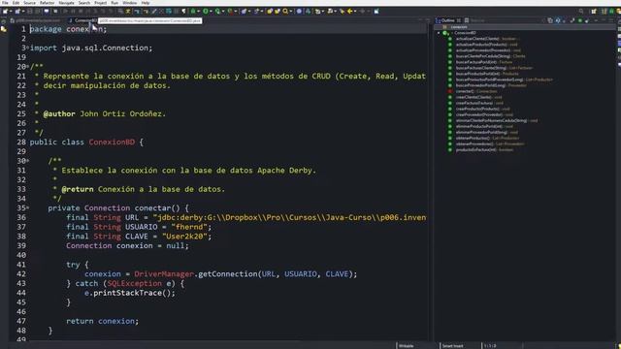This screenshot has height=349, width=621.
Task: Open the Run configurations dropdown arrow
Action: pyautogui.click(x=211, y=12)
